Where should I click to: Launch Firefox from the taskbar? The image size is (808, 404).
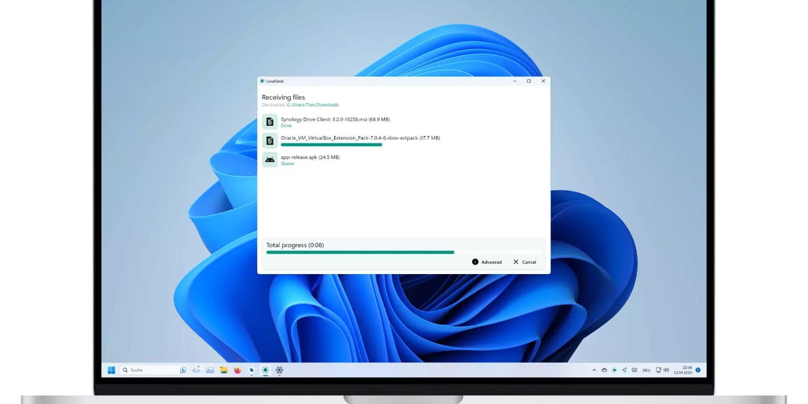tap(237, 370)
